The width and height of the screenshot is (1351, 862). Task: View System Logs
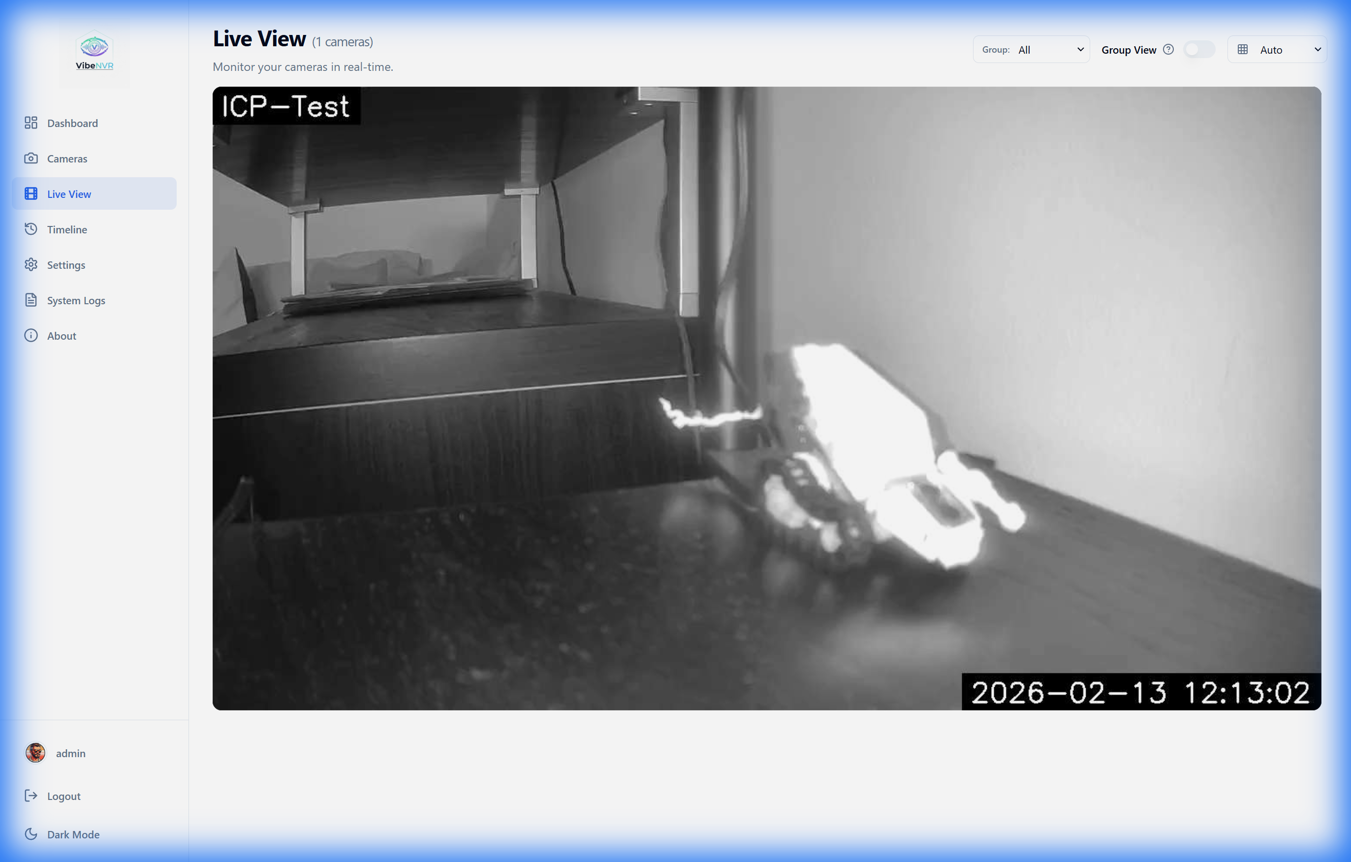(x=76, y=300)
